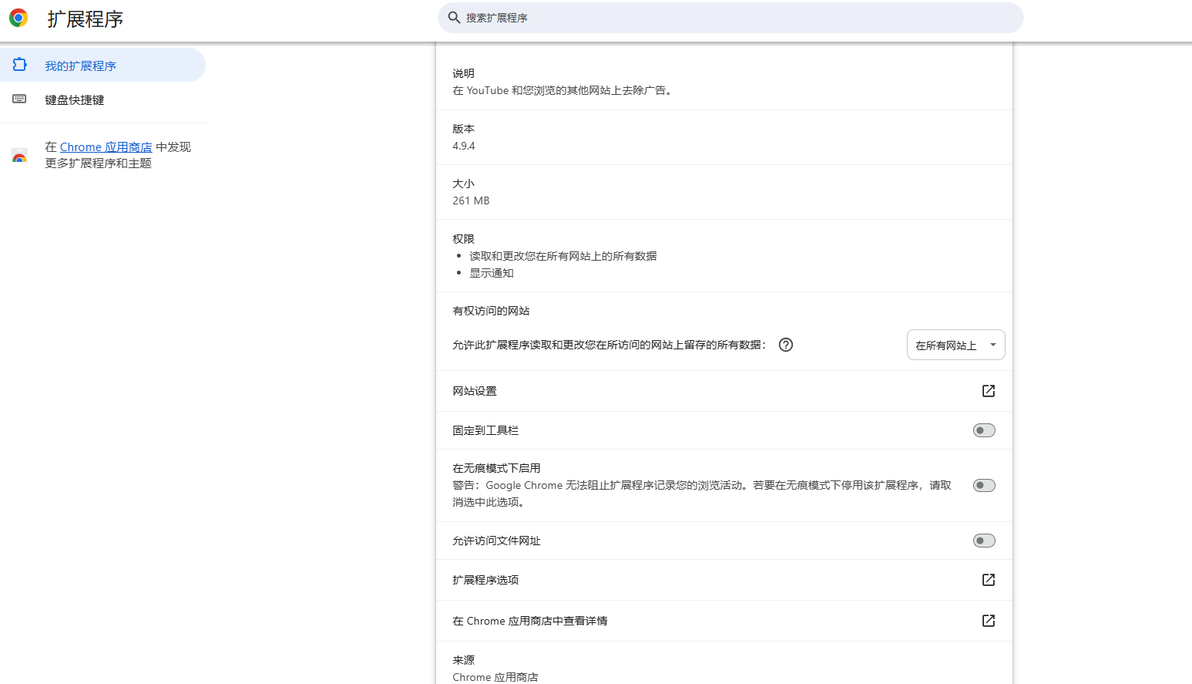This screenshot has height=684, width=1192.
Task: Click the 网站设置 row label
Action: pos(475,391)
